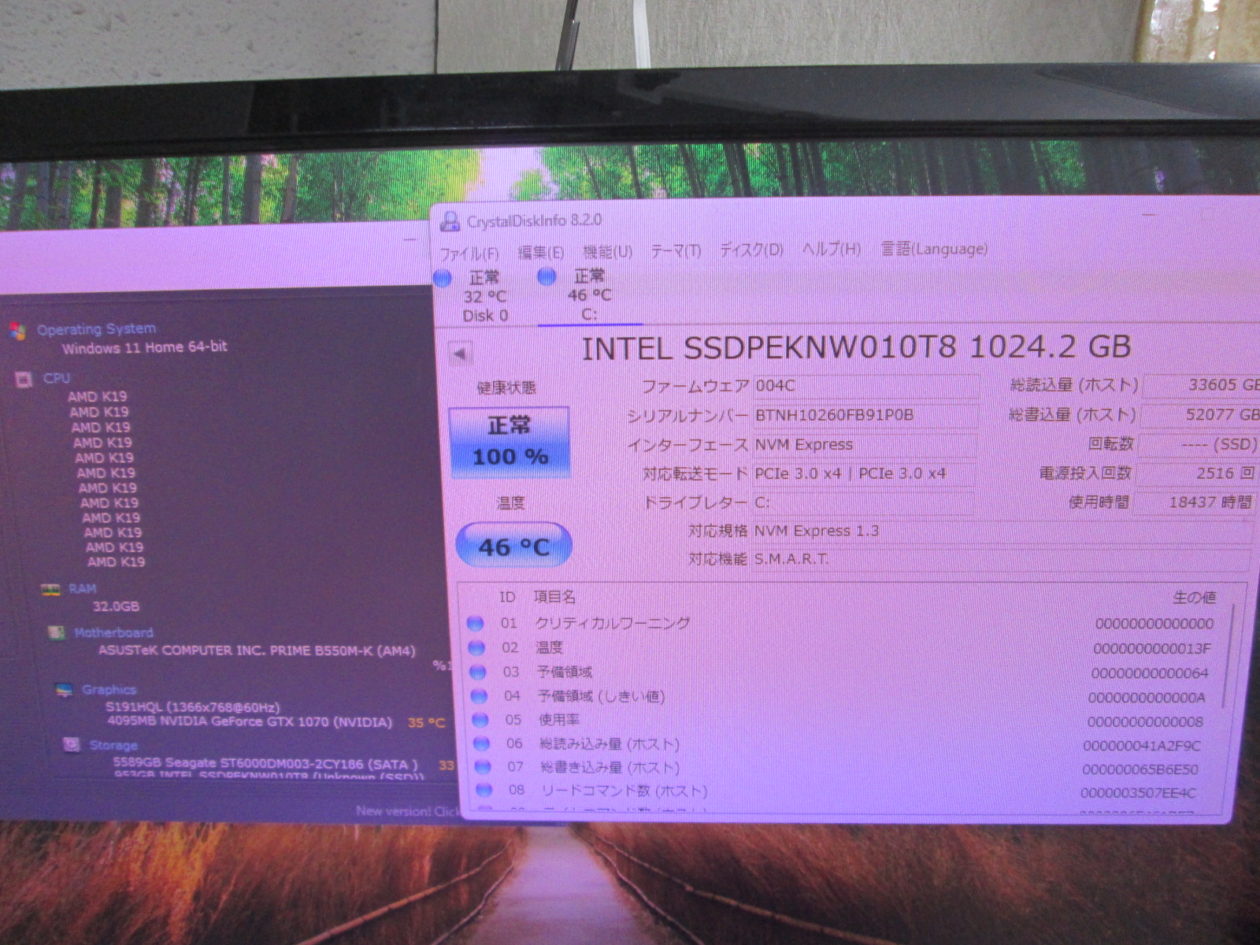Click the CPU icon in Speccy

click(x=23, y=380)
